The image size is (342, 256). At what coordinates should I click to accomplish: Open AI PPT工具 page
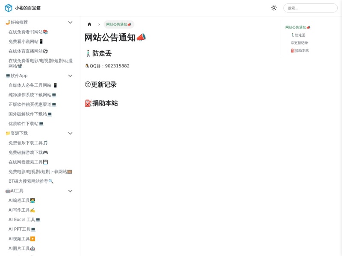click(22, 229)
